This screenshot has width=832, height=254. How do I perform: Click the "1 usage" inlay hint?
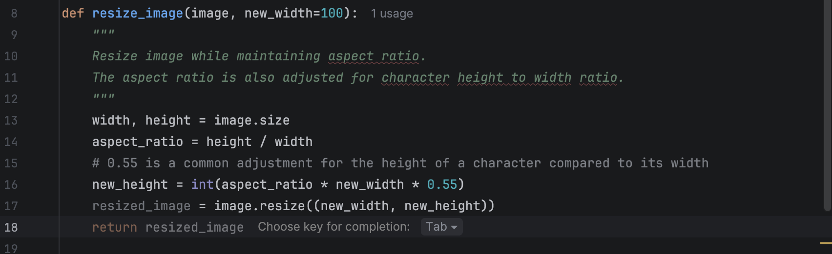tap(392, 14)
